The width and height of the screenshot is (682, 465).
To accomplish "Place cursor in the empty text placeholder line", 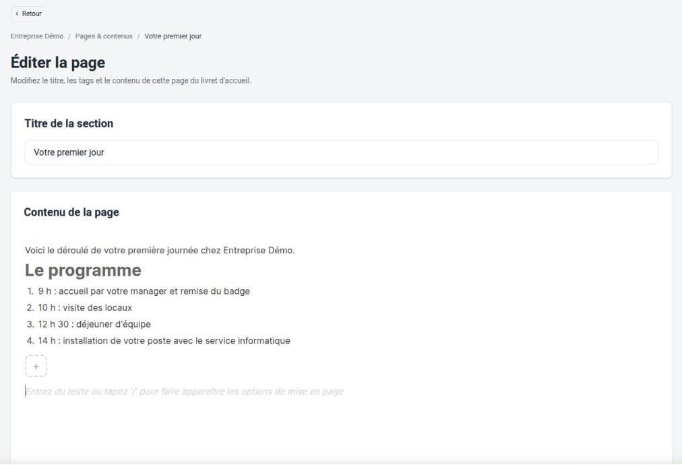I will [184, 392].
